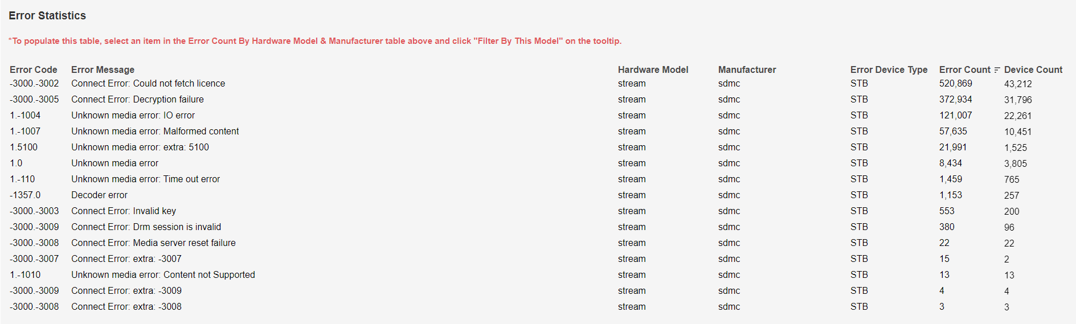Click the Error Code column header
This screenshot has width=1076, height=324.
tap(34, 70)
